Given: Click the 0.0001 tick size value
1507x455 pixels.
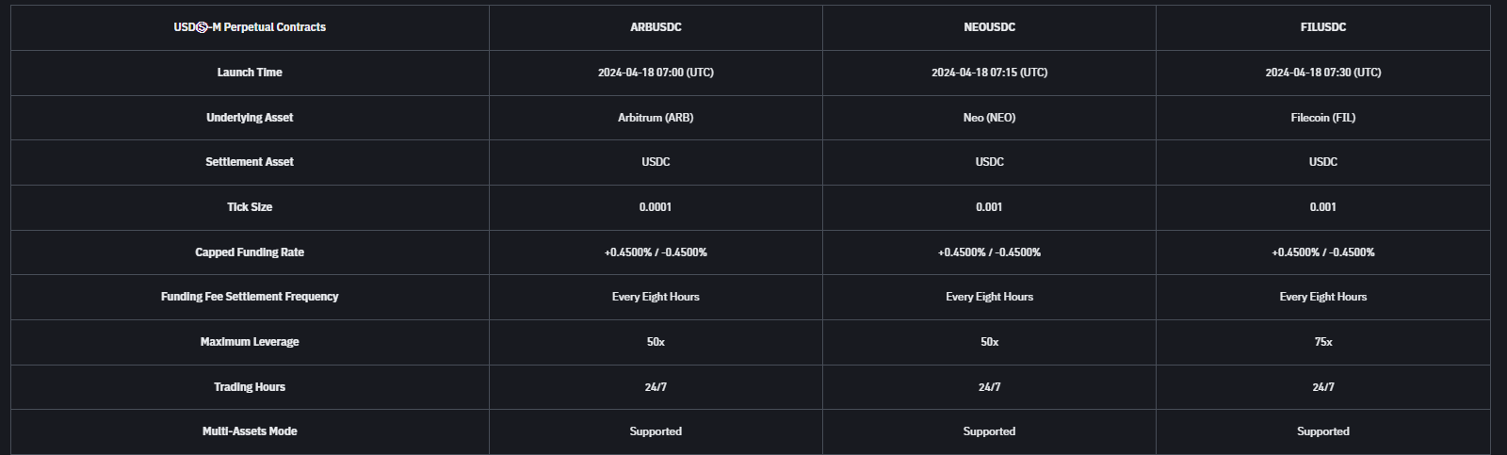Looking at the screenshot, I should [656, 207].
